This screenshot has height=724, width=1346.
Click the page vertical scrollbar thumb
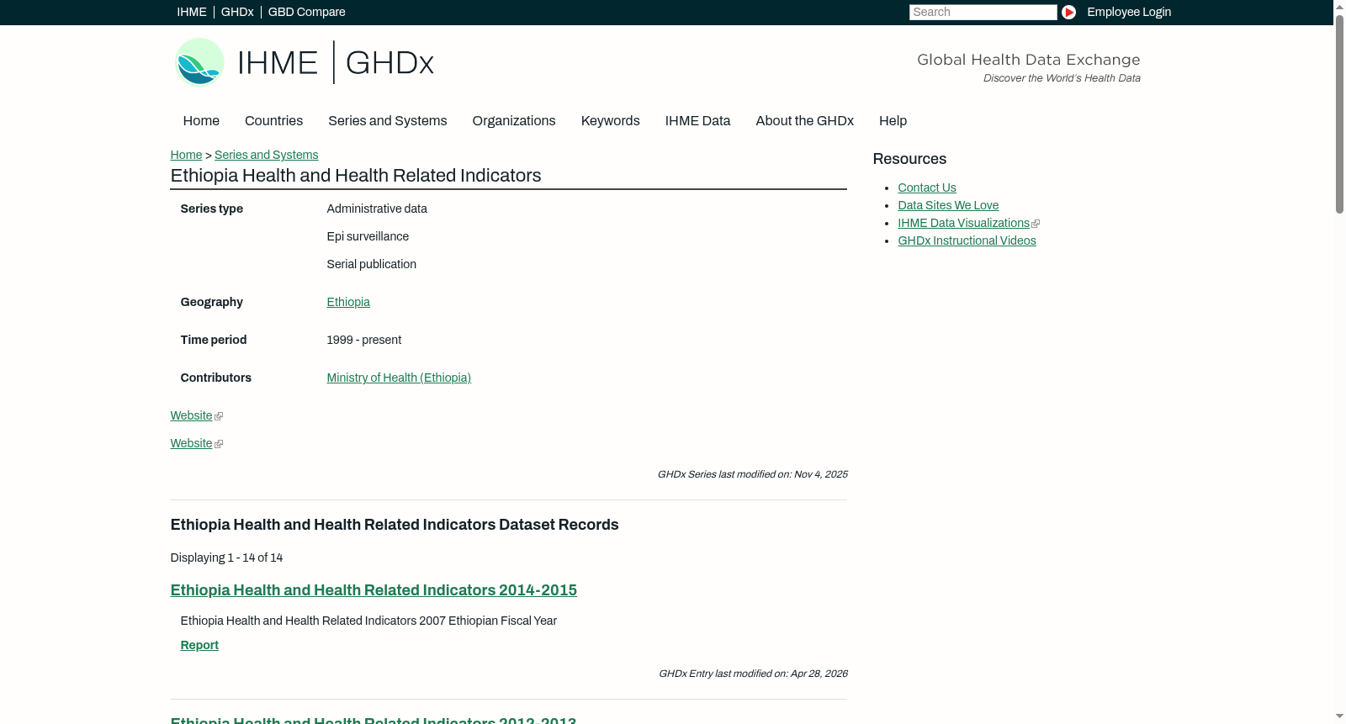(1339, 114)
